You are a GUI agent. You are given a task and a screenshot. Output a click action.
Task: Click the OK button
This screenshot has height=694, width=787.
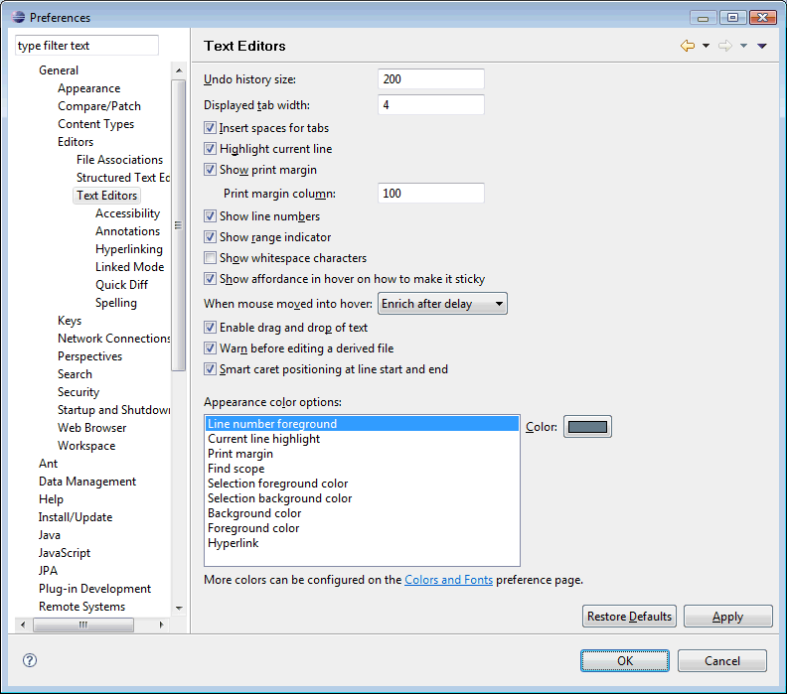pyautogui.click(x=625, y=660)
